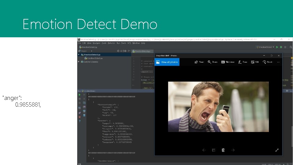The width and height of the screenshot is (293, 165).
Task: Enter fullscreen with the expand arrows icon
Action: [x=277, y=150]
